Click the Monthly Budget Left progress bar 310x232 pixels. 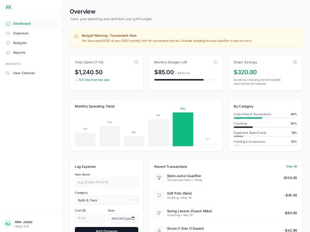click(186, 80)
